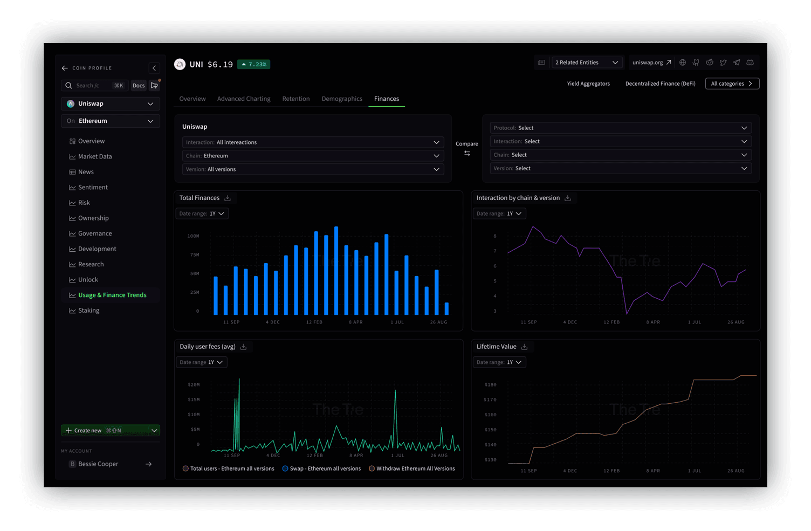Screen dimensions: 811x531
Task: Click the card icon left of Related Entities
Action: (x=541, y=63)
